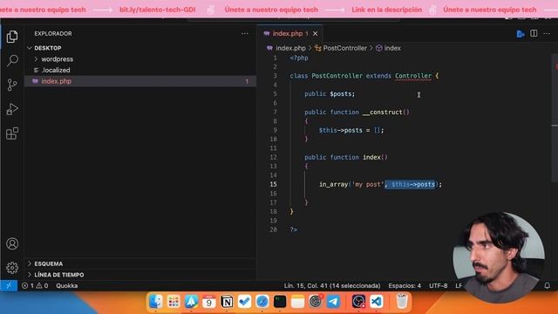Open Terminal from the Dock
Viewport: 558px width, 314px height.
pos(280,302)
